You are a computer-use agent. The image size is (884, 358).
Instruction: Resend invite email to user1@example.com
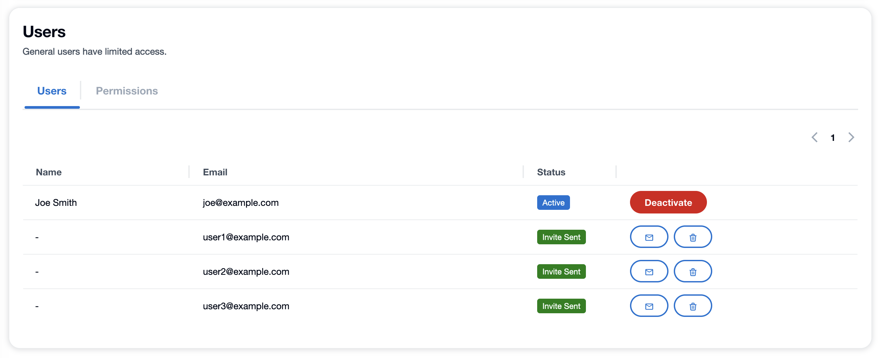coord(649,237)
